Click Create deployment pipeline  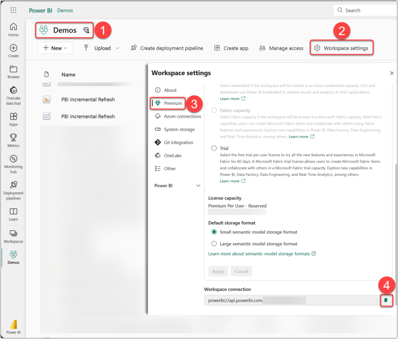tap(167, 48)
